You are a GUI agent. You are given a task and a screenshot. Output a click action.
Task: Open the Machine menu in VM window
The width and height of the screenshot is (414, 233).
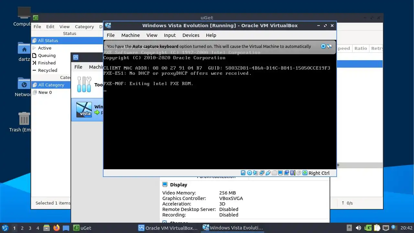coord(130,35)
